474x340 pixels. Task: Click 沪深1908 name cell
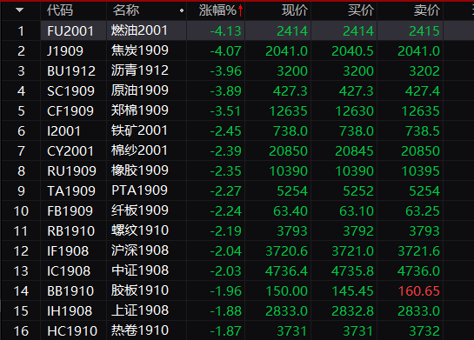coord(140,250)
